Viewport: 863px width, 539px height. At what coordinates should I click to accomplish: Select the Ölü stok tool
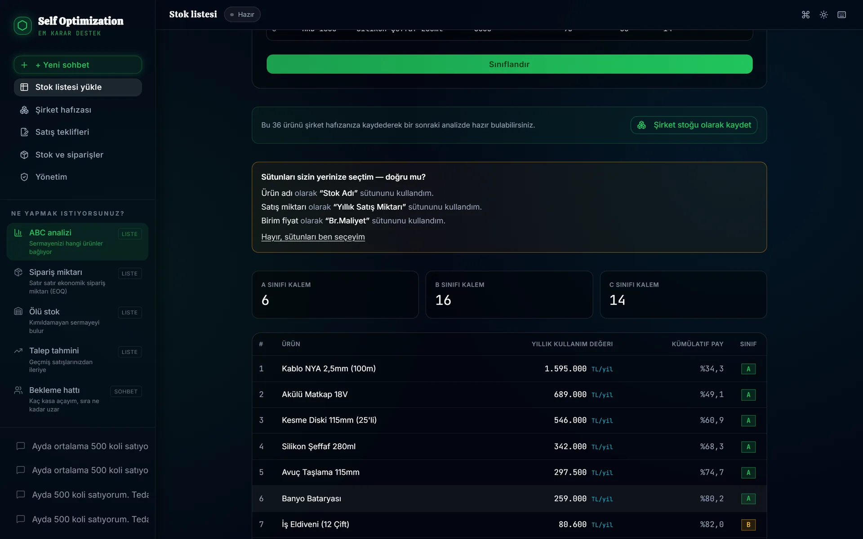pyautogui.click(x=78, y=320)
